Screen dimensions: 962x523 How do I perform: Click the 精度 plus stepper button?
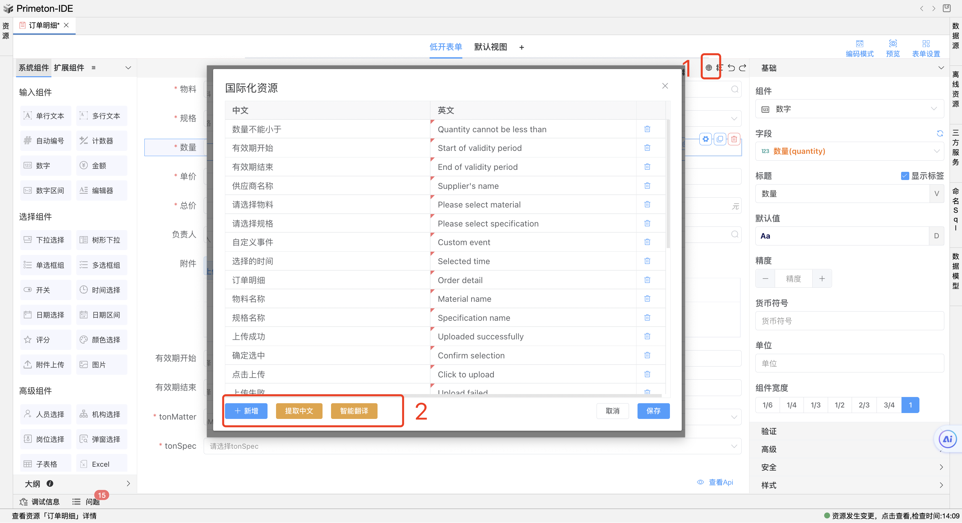(822, 279)
